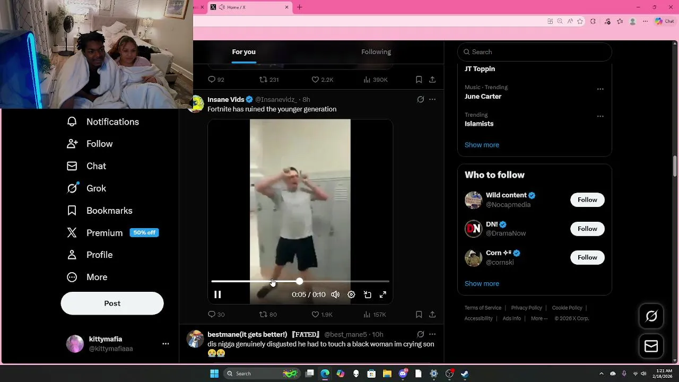
Task: Follow DN! @DramaNow
Action: coord(587,229)
